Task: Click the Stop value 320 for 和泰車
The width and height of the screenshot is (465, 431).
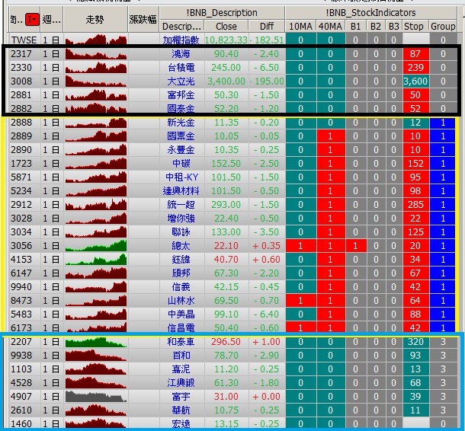Action: (x=415, y=342)
